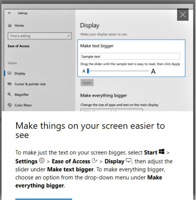
Task: Click the Display monitor icon in sidebar
Action: click(10, 73)
